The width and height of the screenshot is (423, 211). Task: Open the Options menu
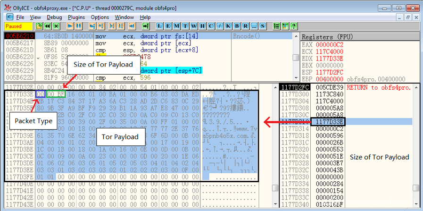pos(100,17)
